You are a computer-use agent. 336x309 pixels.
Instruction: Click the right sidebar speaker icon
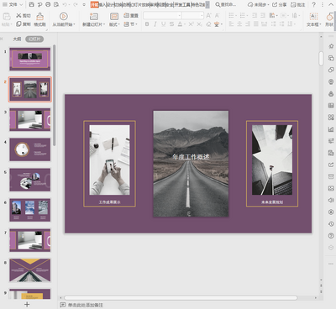331,200
